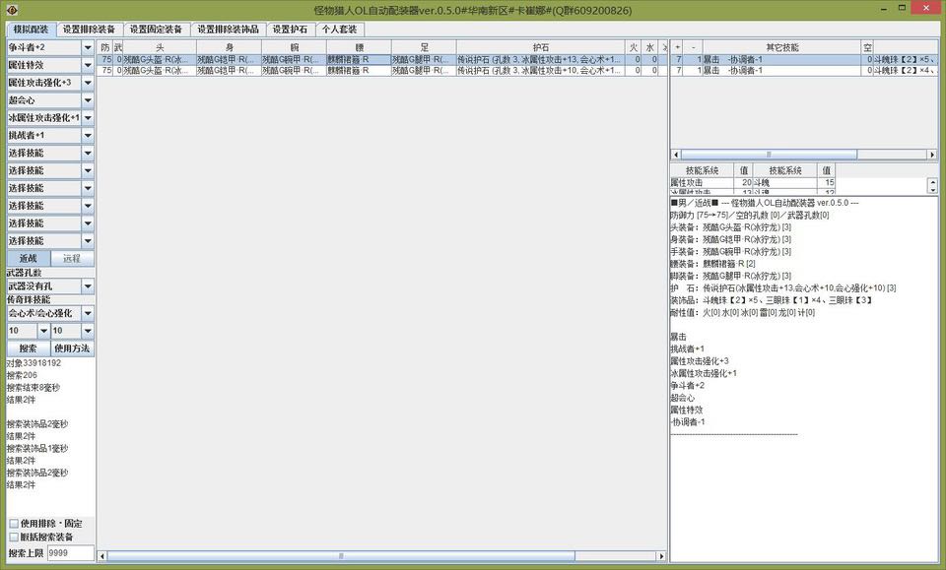Select the 近战 weapon type toggle
946x570 pixels.
tap(29, 259)
